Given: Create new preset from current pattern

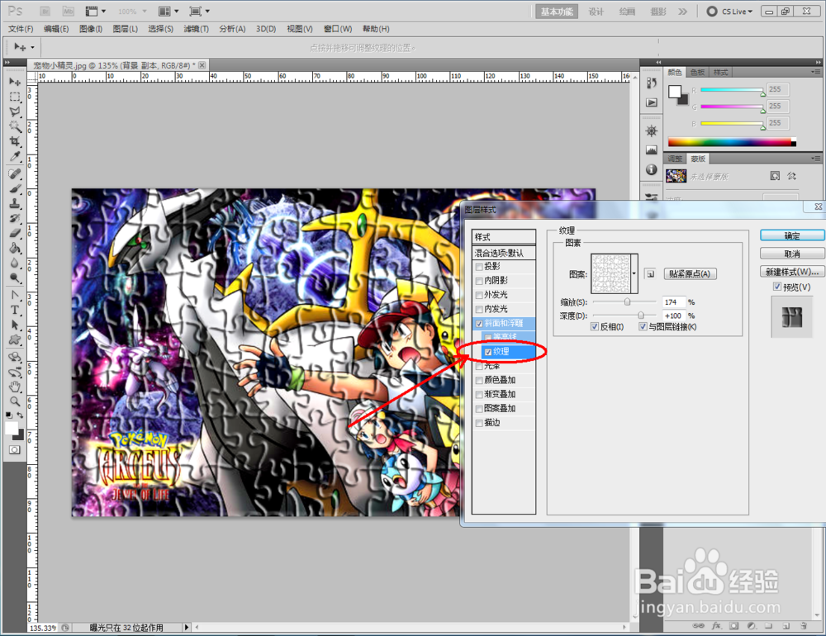Looking at the screenshot, I should click(650, 274).
